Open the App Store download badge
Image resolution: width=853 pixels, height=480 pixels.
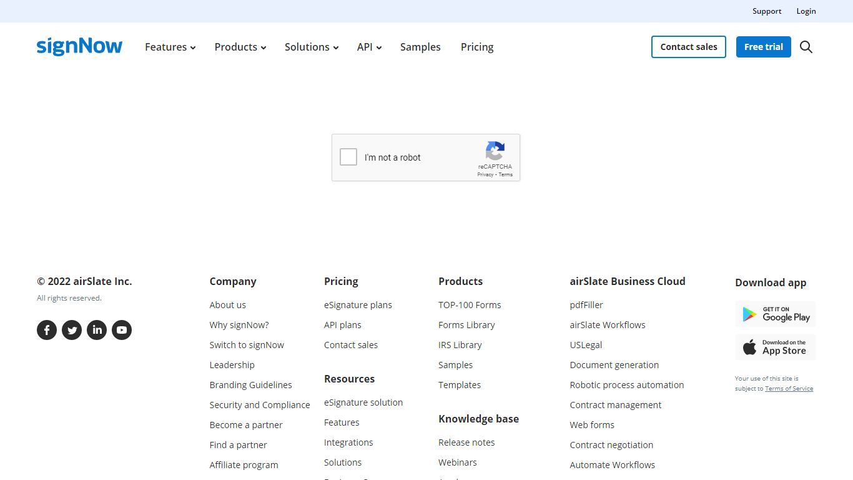point(776,347)
